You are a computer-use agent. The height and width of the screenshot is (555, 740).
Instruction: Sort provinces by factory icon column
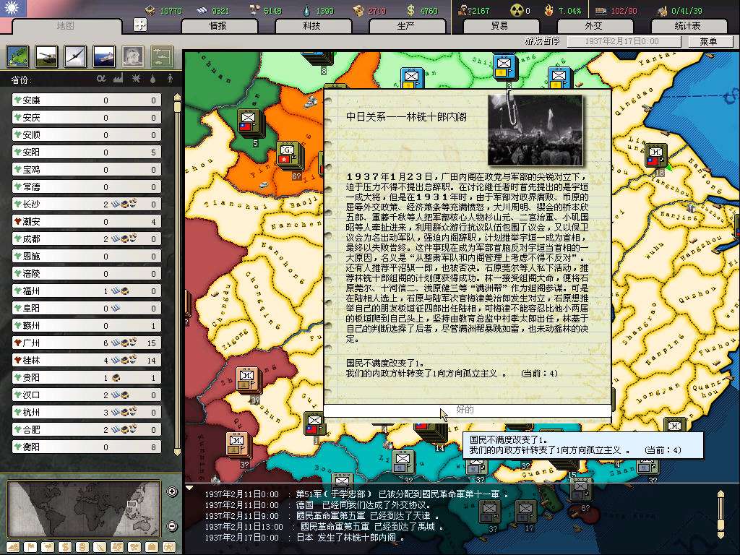tap(118, 78)
